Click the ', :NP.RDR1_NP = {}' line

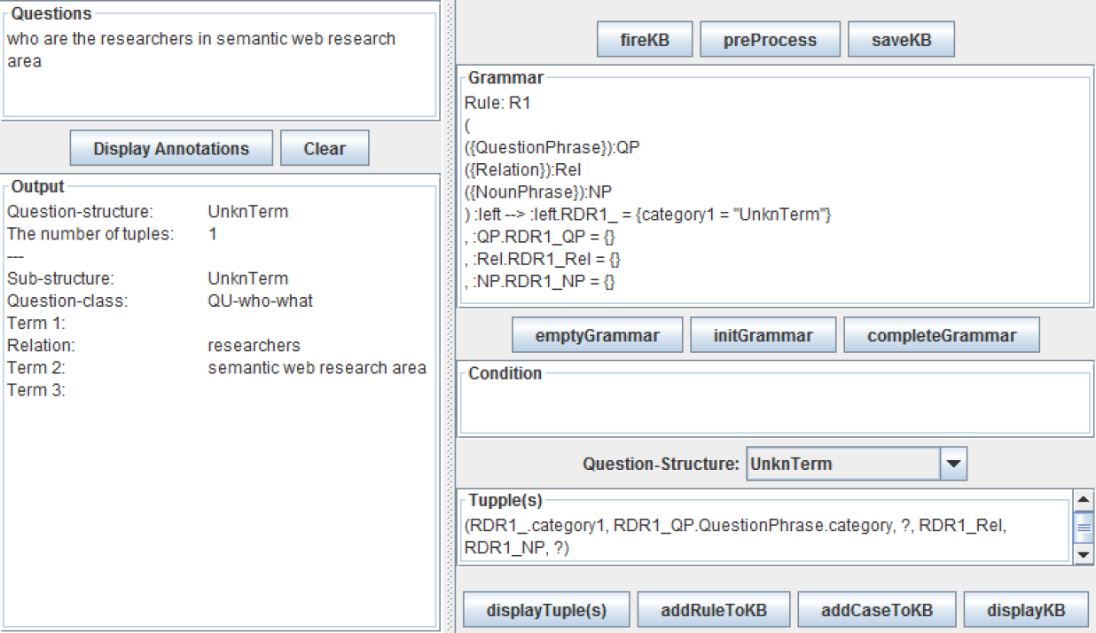pos(539,281)
